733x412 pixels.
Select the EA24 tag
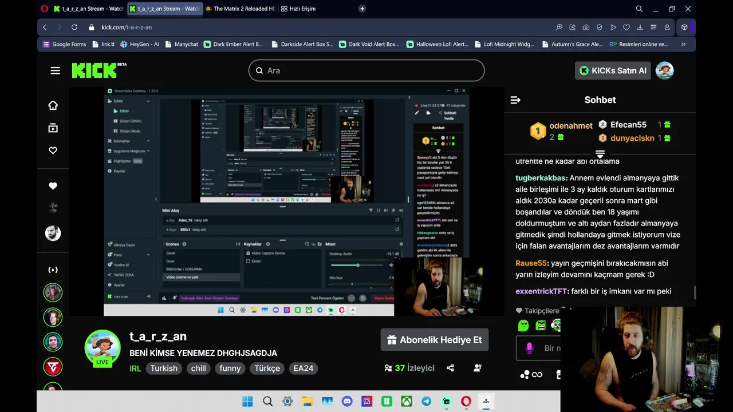point(304,369)
